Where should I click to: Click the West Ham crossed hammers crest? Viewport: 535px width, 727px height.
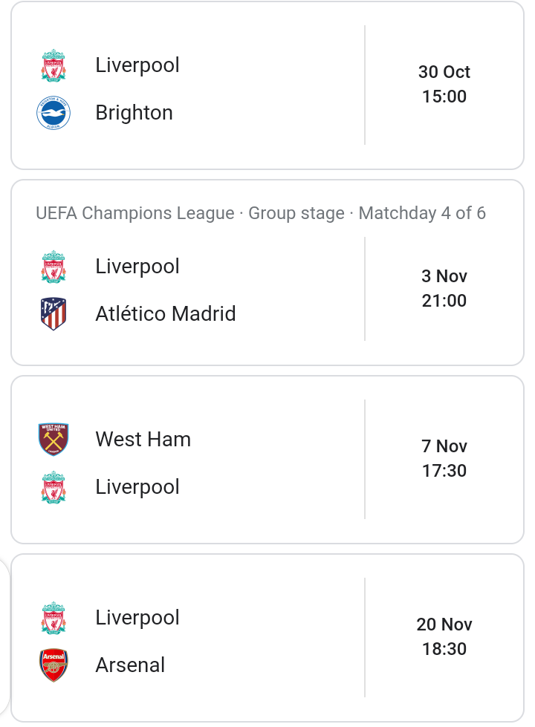[x=53, y=439]
